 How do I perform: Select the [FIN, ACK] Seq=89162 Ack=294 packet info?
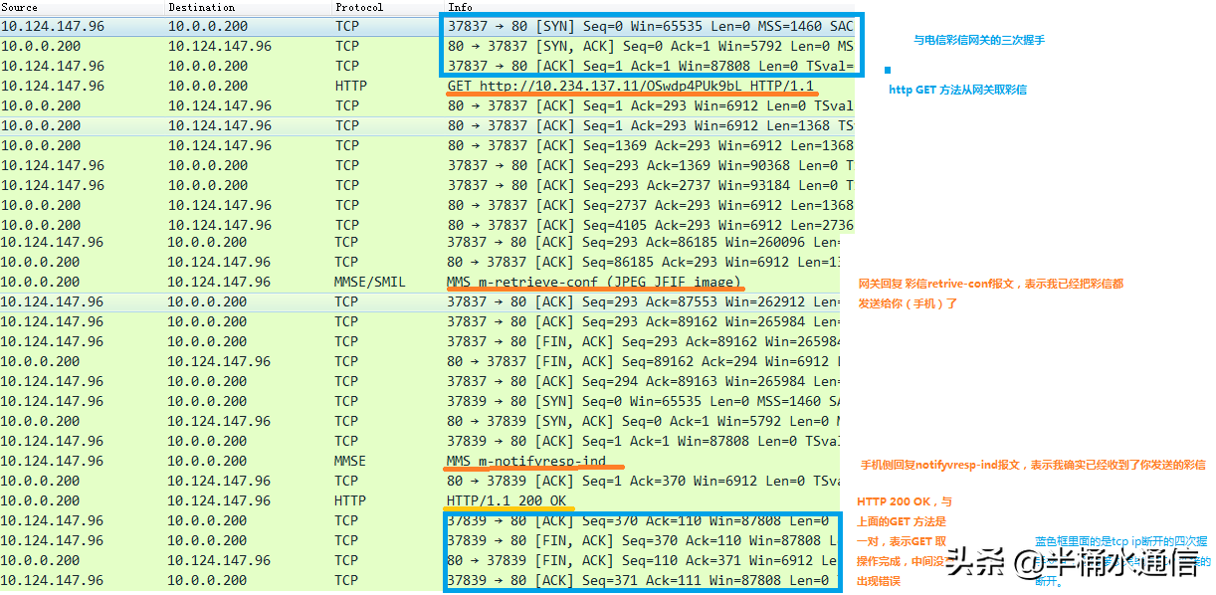pyautogui.click(x=644, y=361)
